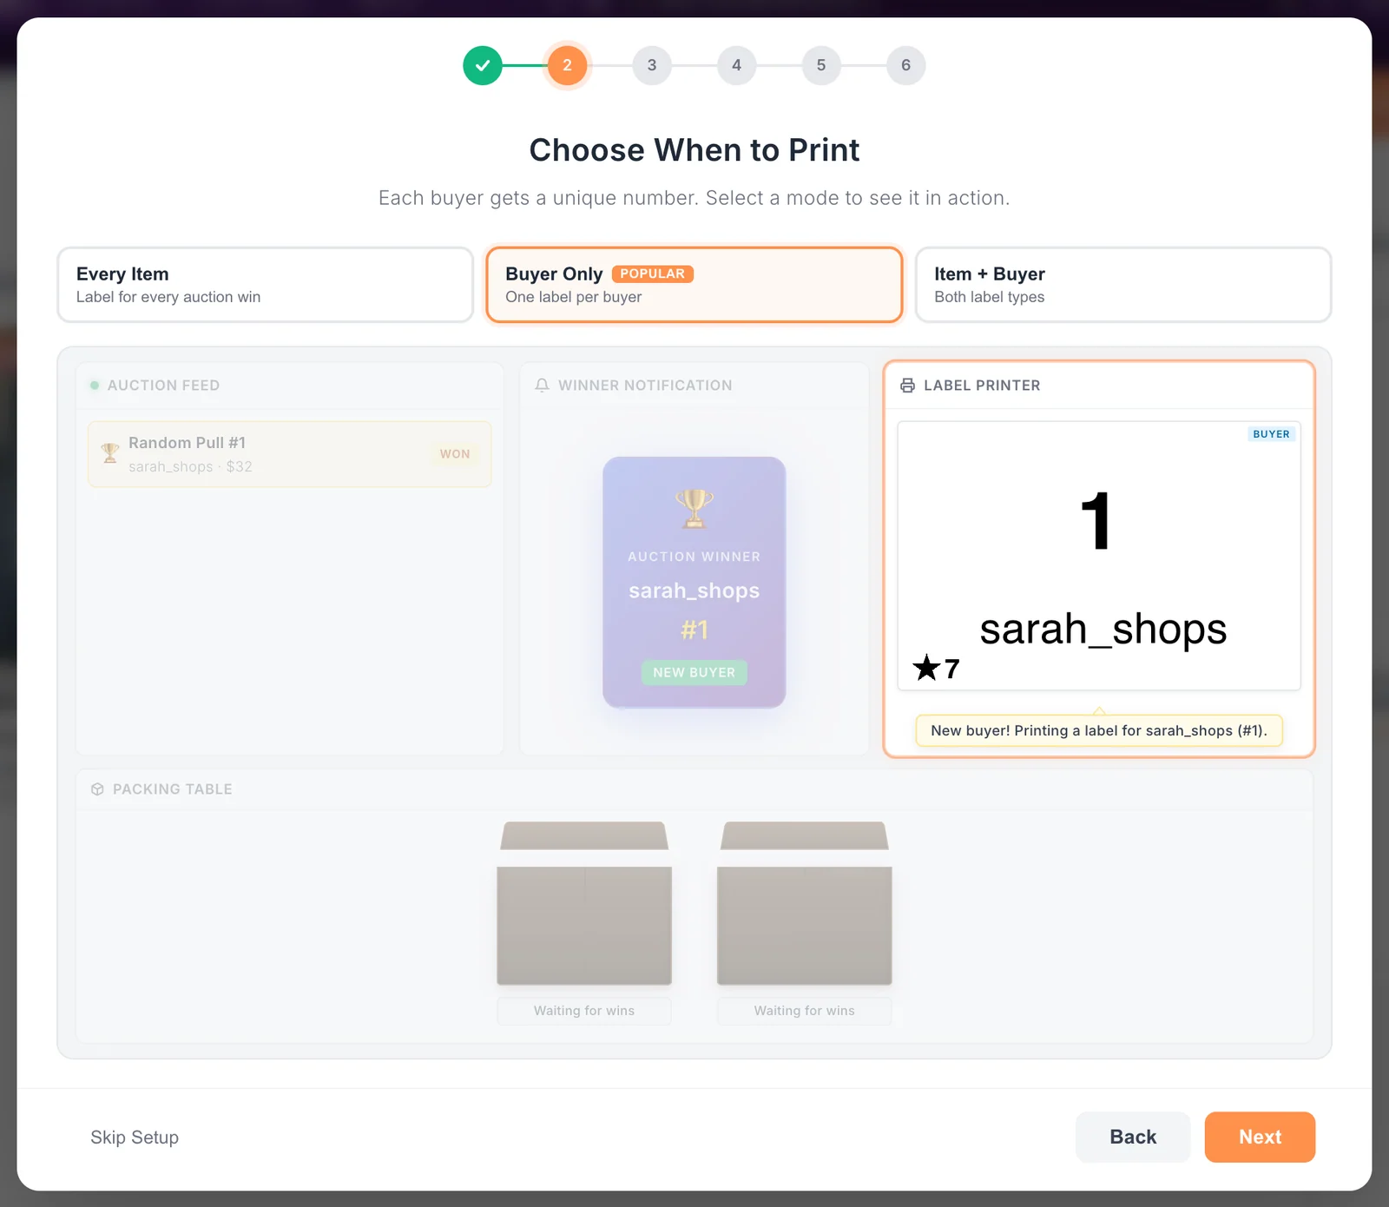
Task: Click the trophy on the auction winner card
Action: click(694, 509)
